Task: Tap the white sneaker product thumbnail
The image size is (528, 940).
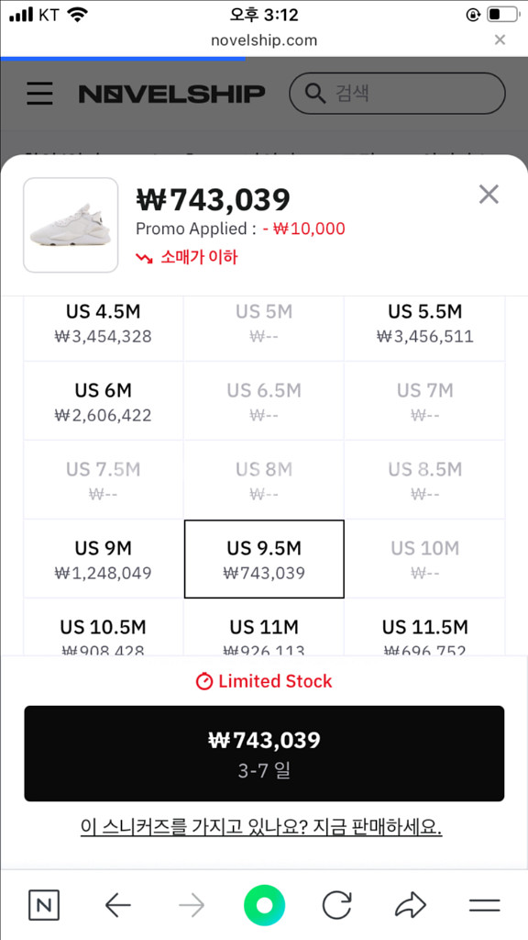Action: (71, 226)
